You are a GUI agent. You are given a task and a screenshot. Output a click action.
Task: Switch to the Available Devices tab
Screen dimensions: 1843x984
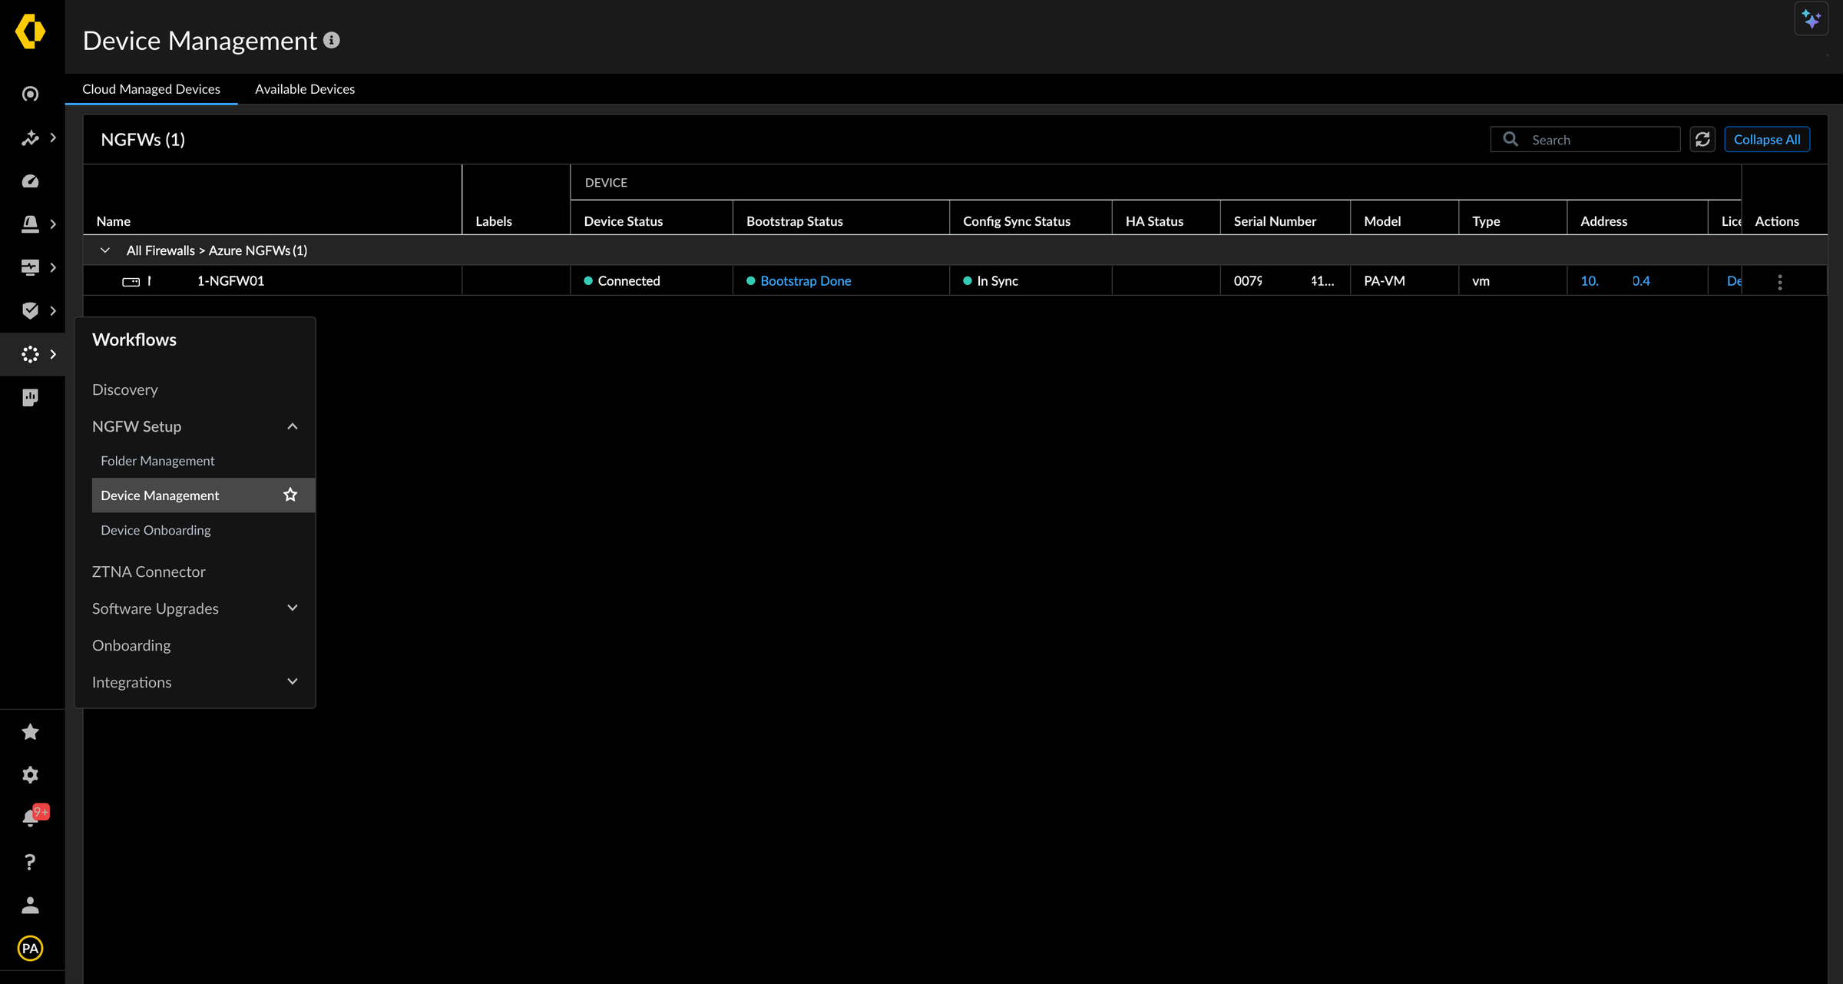(304, 89)
